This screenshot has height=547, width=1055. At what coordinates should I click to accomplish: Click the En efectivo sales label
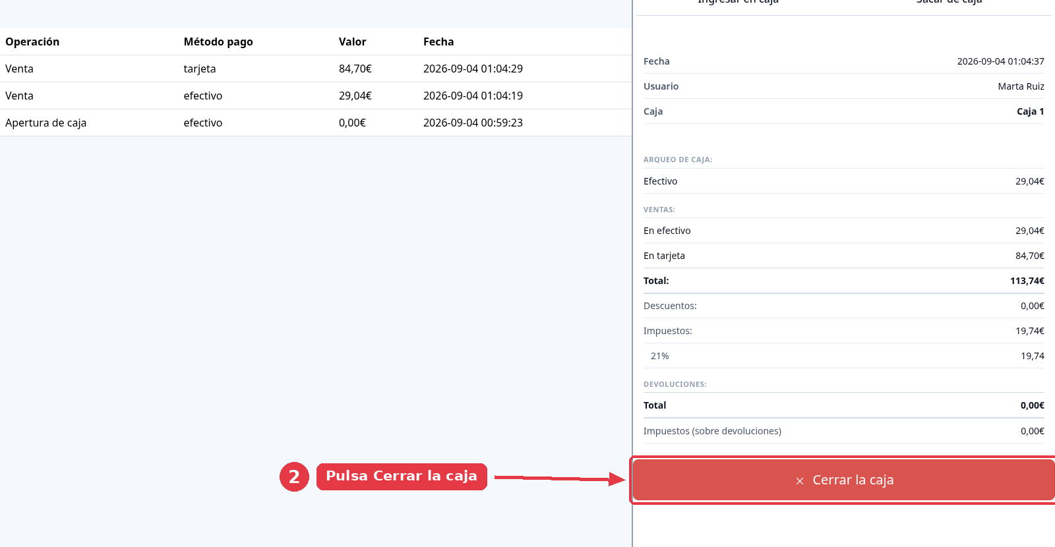point(667,231)
